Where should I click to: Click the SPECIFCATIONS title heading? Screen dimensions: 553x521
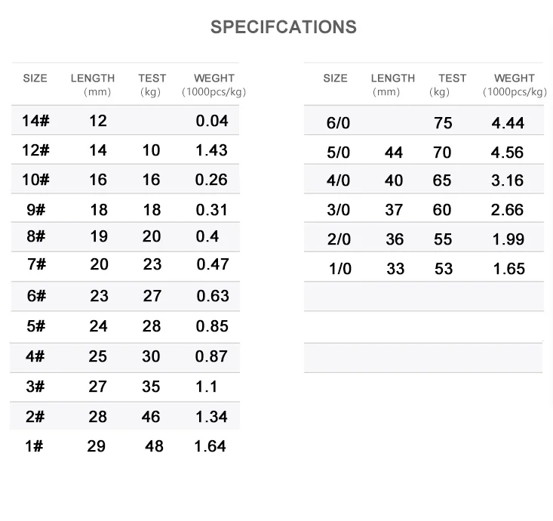pos(283,27)
